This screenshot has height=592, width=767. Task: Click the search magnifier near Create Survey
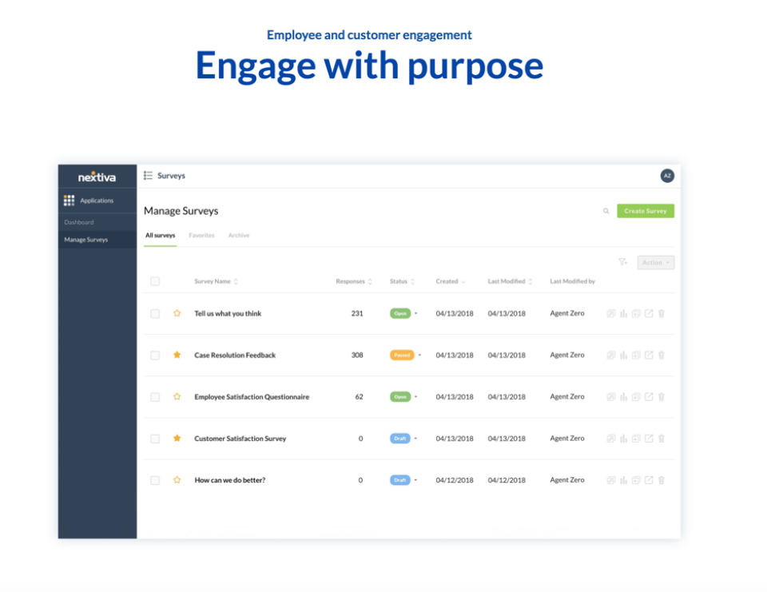tap(606, 211)
